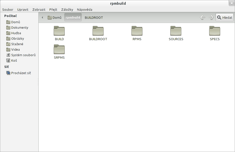Open the BUILDROOT folder icon

click(98, 31)
